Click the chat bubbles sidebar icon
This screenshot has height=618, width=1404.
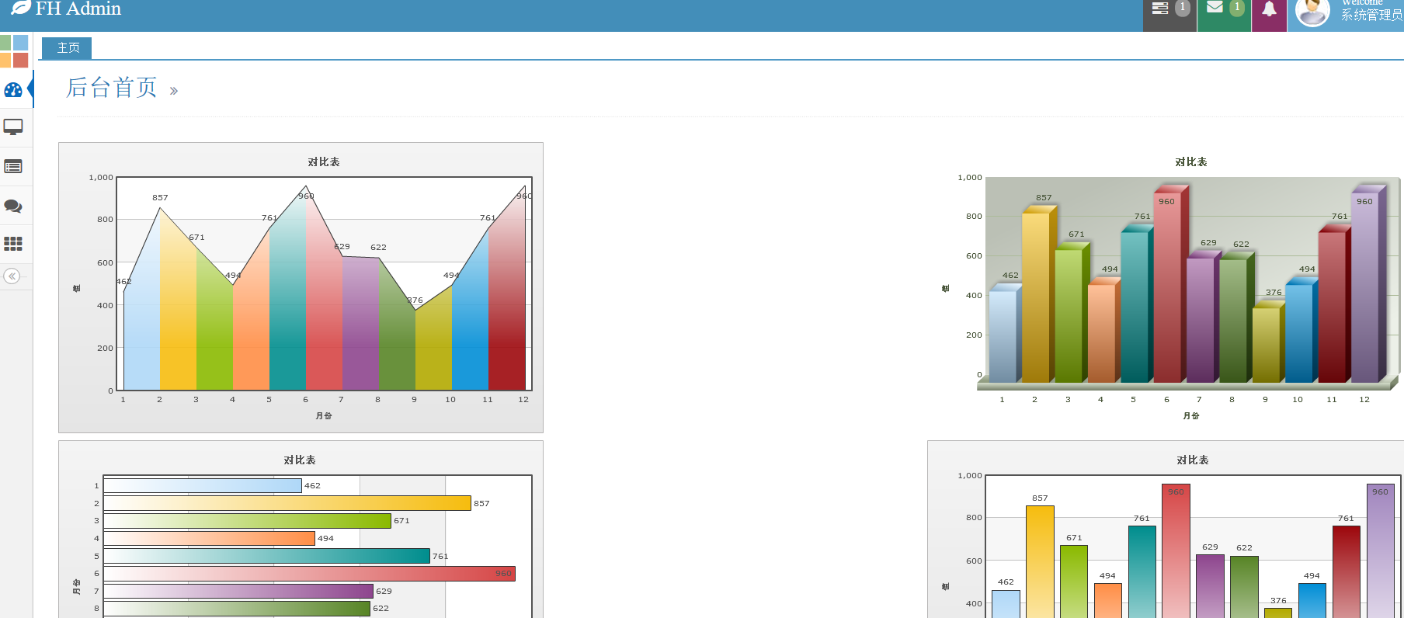(x=13, y=206)
